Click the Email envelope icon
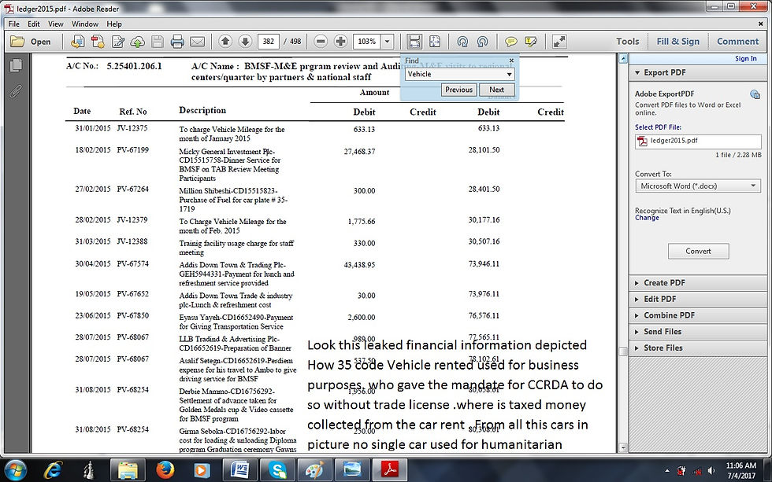Image resolution: width=772 pixels, height=482 pixels. [198, 42]
